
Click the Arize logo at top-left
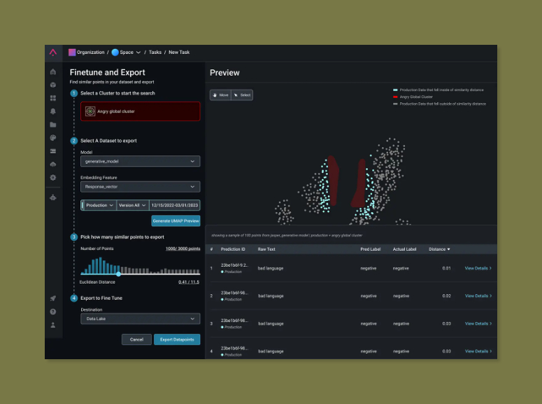point(53,53)
